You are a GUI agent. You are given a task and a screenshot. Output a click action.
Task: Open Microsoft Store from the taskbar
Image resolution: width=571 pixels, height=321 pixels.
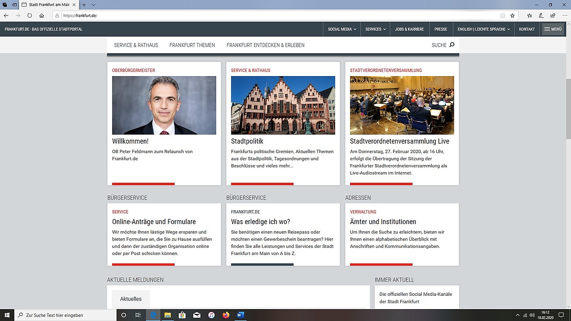click(x=182, y=315)
